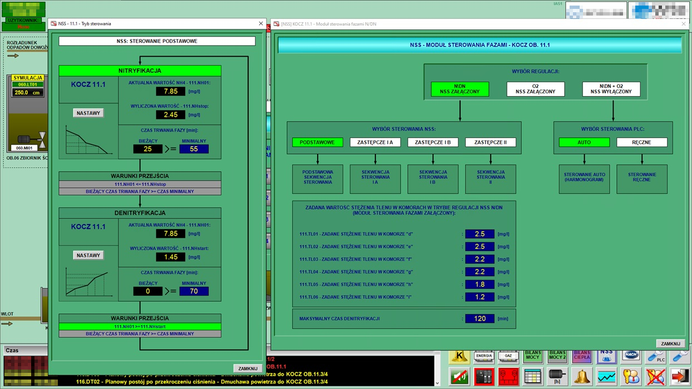
Task: Open the K bell alarm icon
Action: point(459,356)
